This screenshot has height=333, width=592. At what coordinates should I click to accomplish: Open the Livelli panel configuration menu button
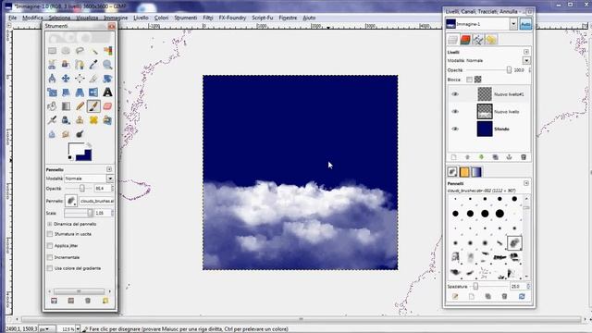coord(526,52)
